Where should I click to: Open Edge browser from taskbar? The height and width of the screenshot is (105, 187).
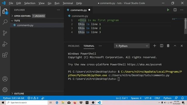coord(57,102)
